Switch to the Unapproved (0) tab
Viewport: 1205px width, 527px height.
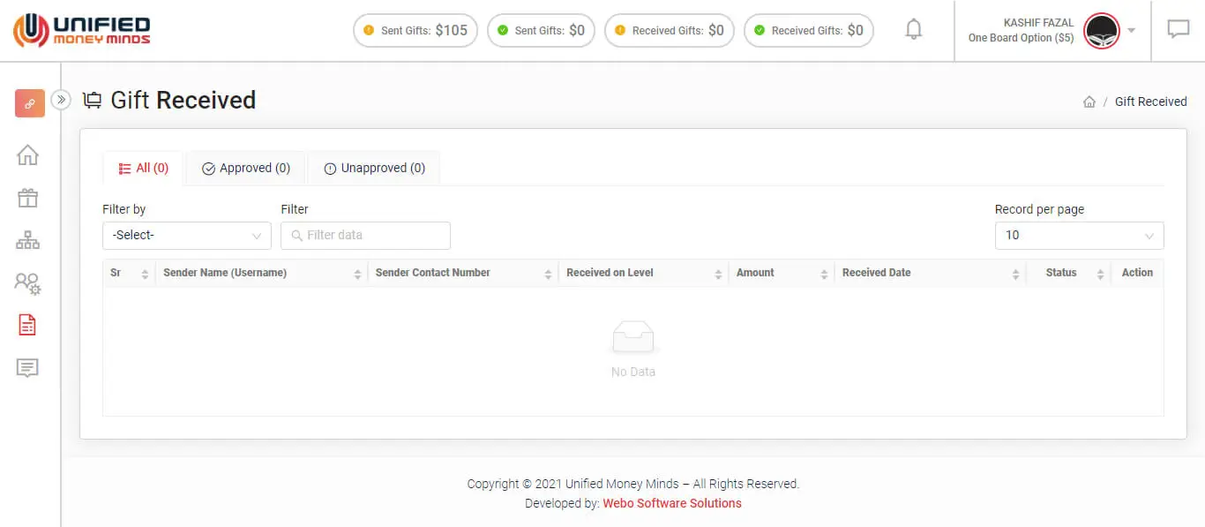tap(374, 169)
